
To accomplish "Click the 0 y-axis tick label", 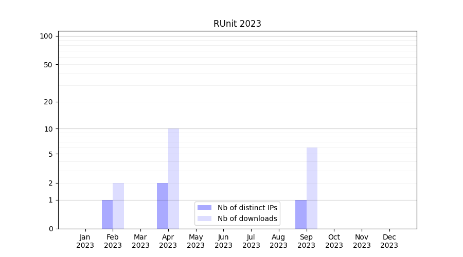I will coord(50,229).
